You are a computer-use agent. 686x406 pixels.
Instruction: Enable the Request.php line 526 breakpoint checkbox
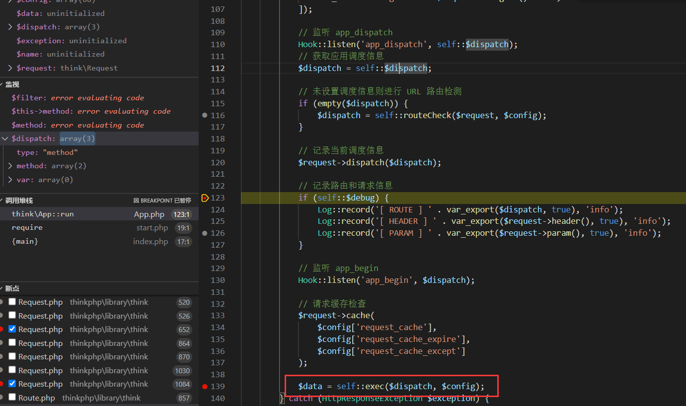click(x=12, y=315)
